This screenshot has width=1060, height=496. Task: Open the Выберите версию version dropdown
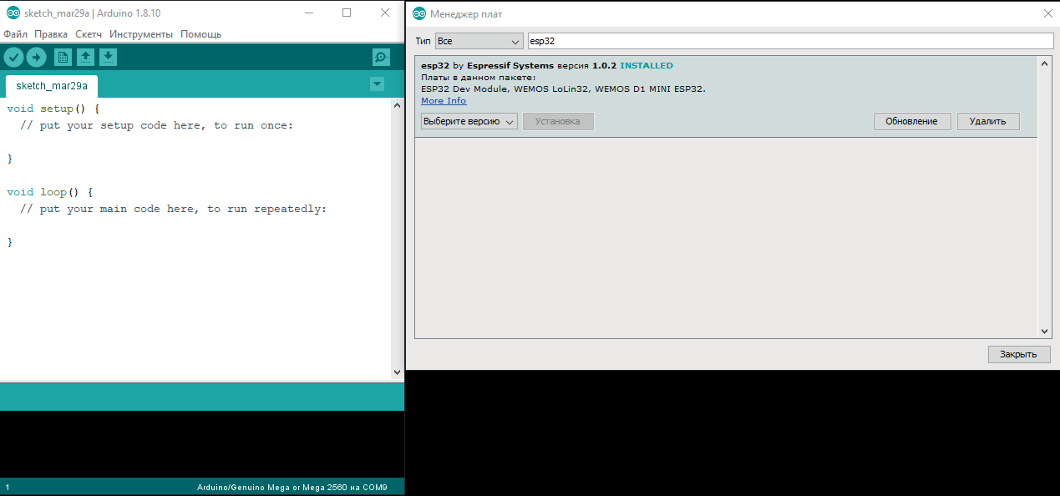pos(469,121)
